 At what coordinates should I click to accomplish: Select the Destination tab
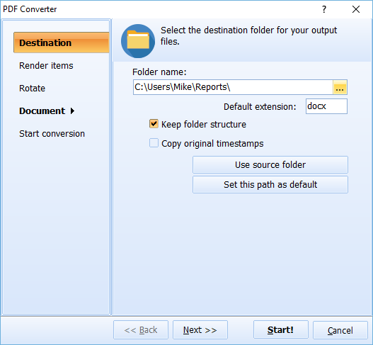click(62, 43)
